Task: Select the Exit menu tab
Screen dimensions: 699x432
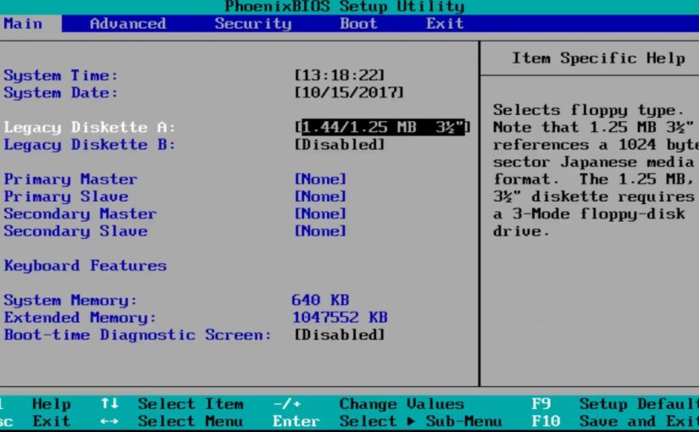Action: coord(445,24)
